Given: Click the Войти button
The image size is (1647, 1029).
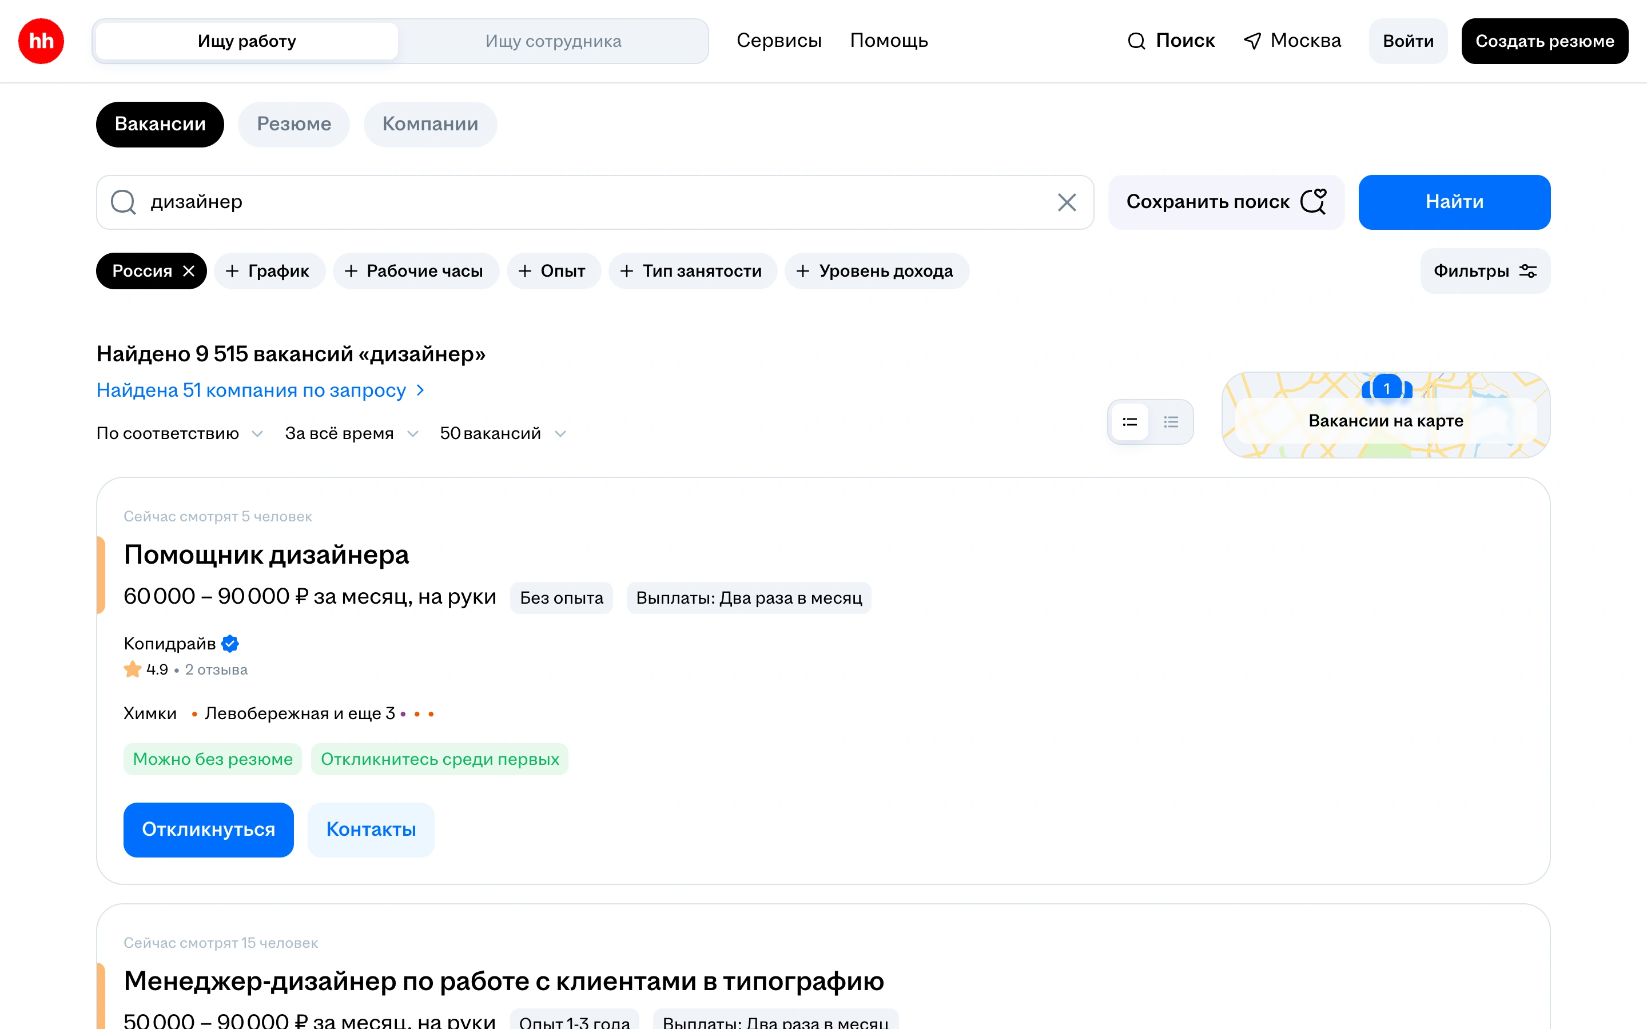Looking at the screenshot, I should tap(1407, 41).
